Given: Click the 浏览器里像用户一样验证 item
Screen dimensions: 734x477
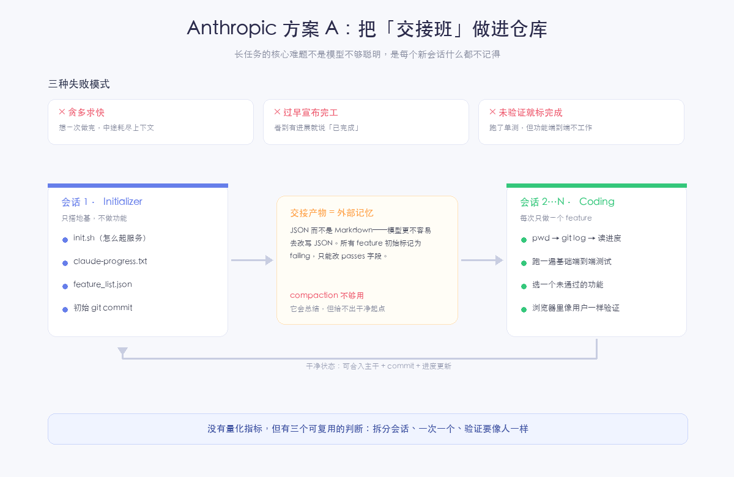Looking at the screenshot, I should [x=576, y=308].
